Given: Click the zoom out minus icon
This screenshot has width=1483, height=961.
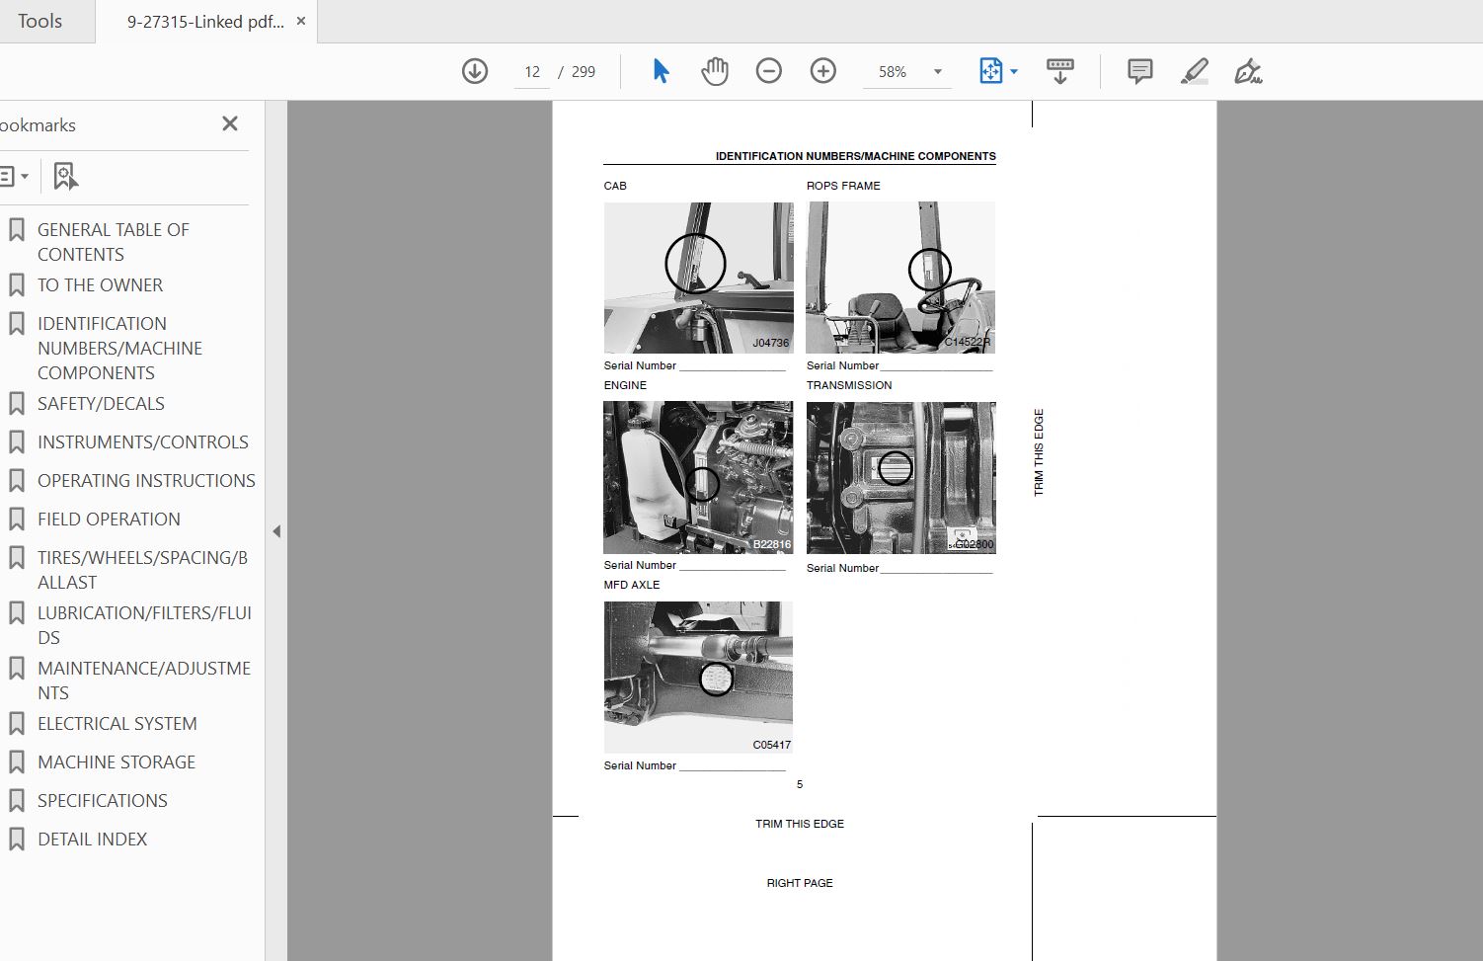Looking at the screenshot, I should (x=768, y=71).
